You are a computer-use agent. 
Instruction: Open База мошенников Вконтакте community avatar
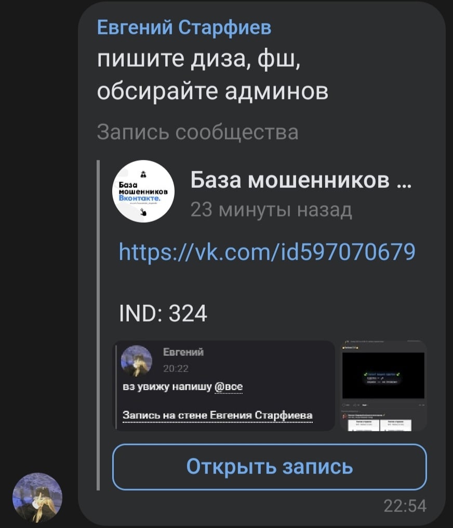tap(143, 191)
